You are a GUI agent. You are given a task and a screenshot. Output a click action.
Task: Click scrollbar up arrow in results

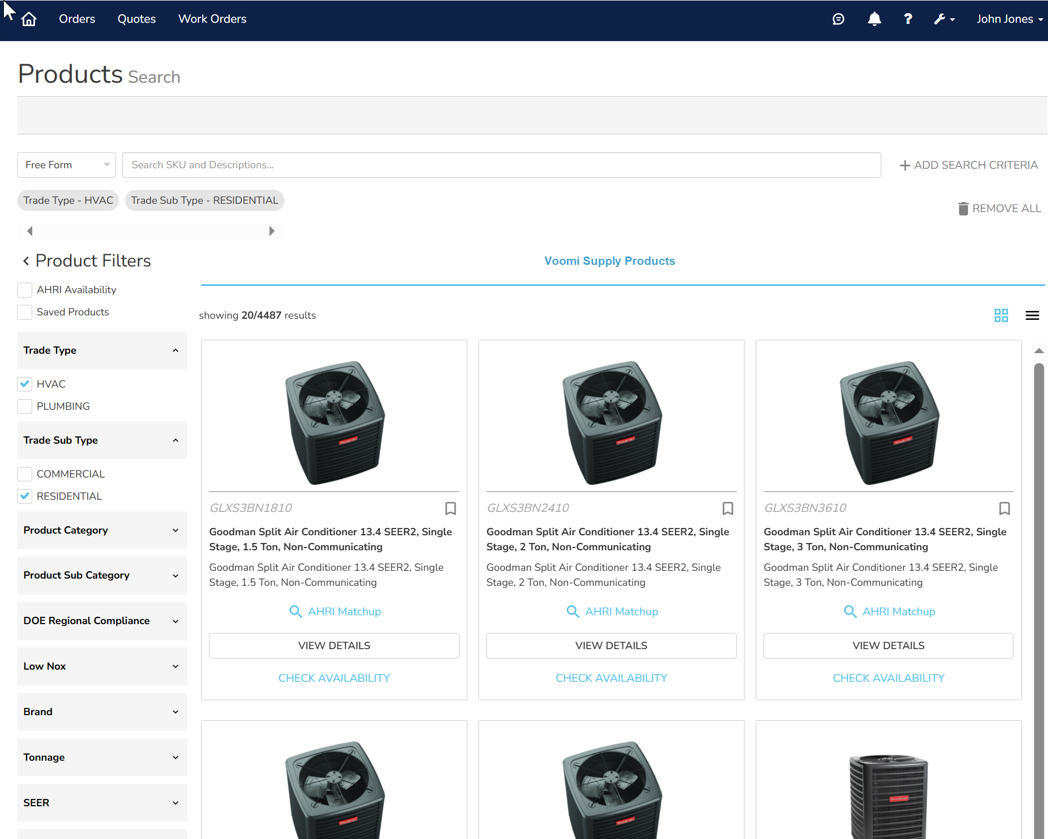pos(1039,350)
